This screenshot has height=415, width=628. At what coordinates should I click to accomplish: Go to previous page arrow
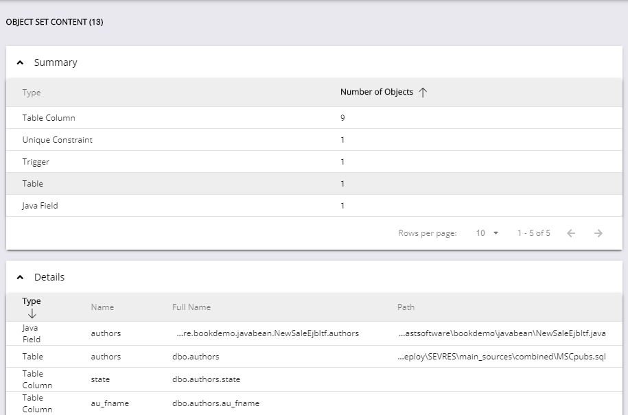571,233
